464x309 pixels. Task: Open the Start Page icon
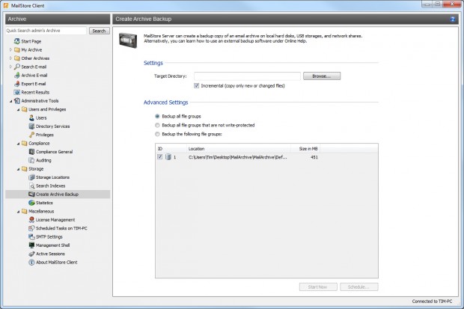(x=17, y=41)
